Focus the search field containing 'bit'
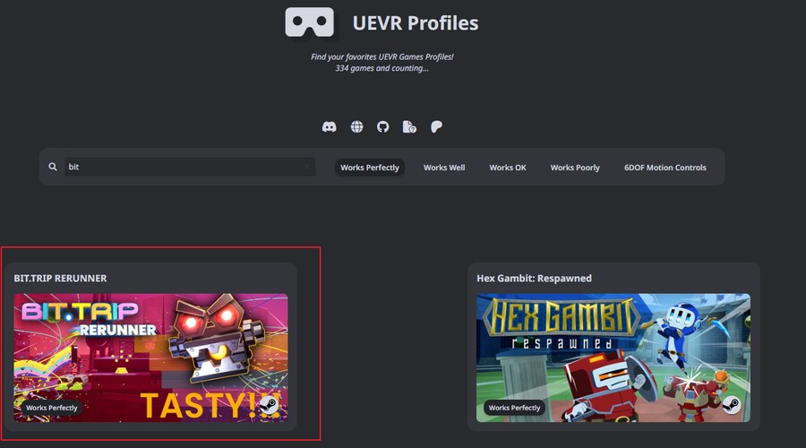 (190, 167)
